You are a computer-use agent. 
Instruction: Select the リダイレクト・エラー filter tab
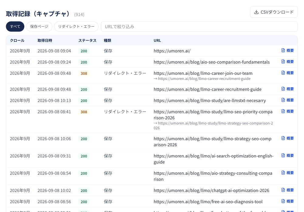tap(76, 26)
